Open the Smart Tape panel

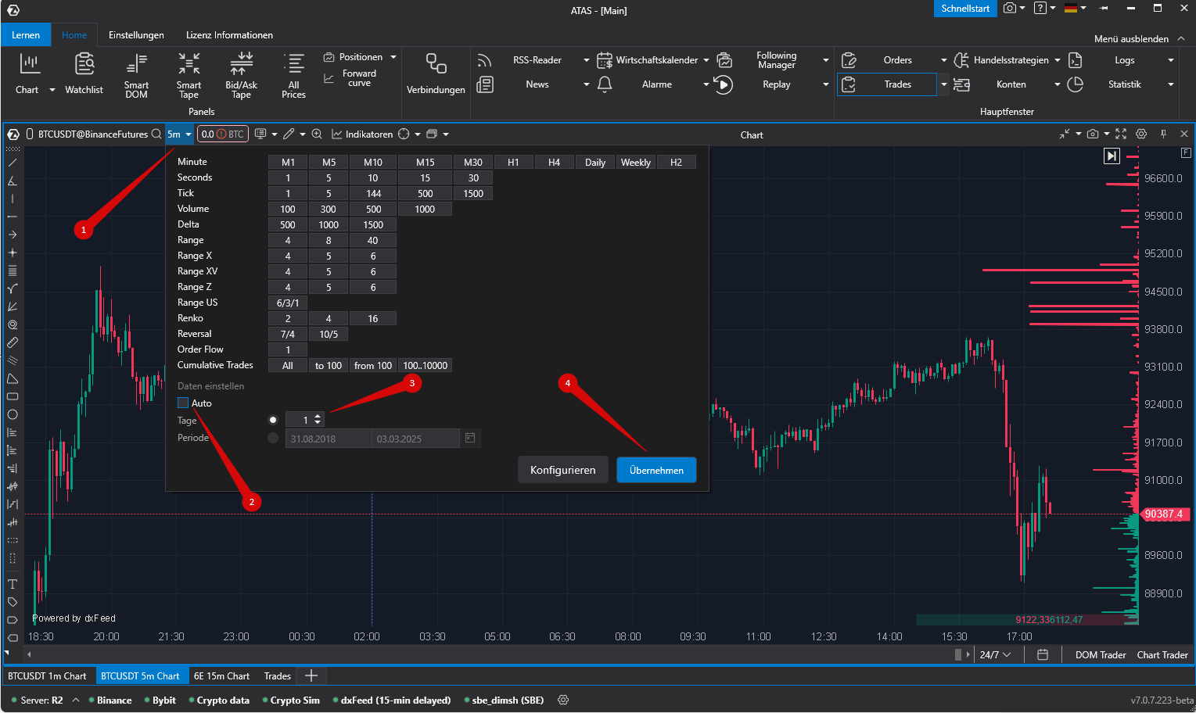189,75
